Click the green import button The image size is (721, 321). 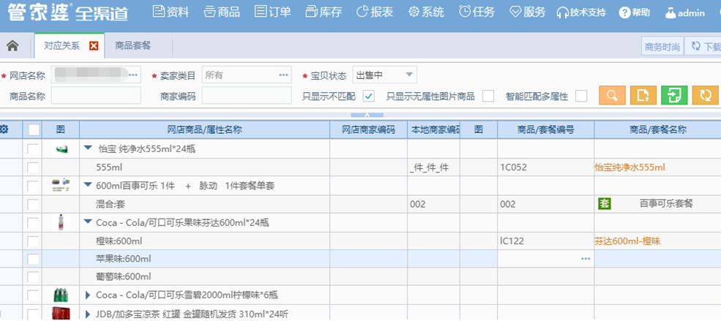pyautogui.click(x=674, y=95)
